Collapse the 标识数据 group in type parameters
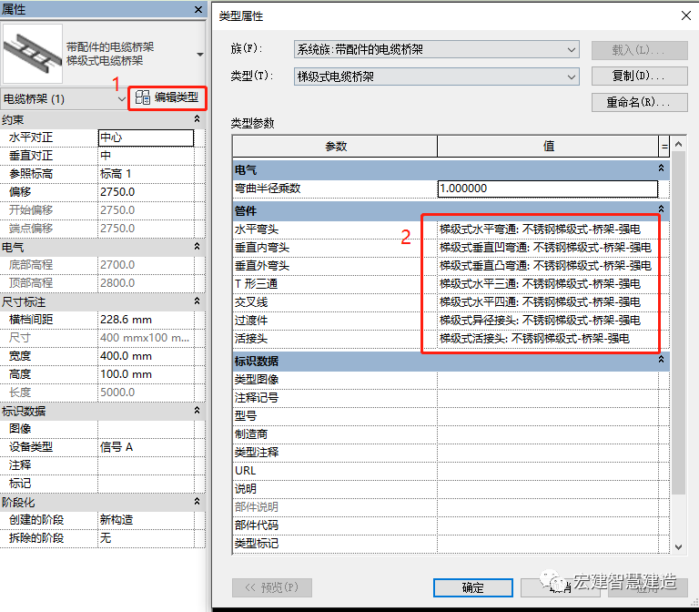This screenshot has height=612, width=699. (661, 360)
